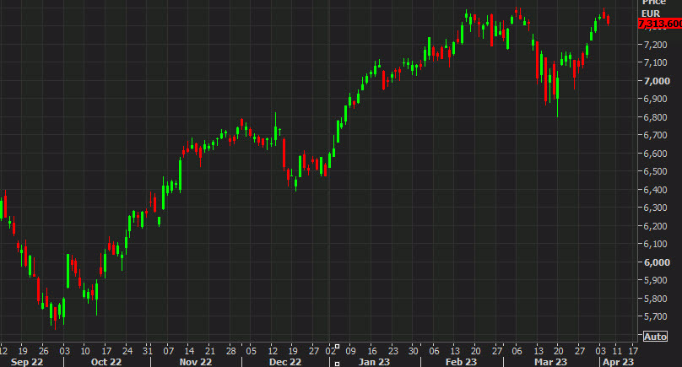Click the 6,900 price axis label
682x367 pixels.
(656, 100)
